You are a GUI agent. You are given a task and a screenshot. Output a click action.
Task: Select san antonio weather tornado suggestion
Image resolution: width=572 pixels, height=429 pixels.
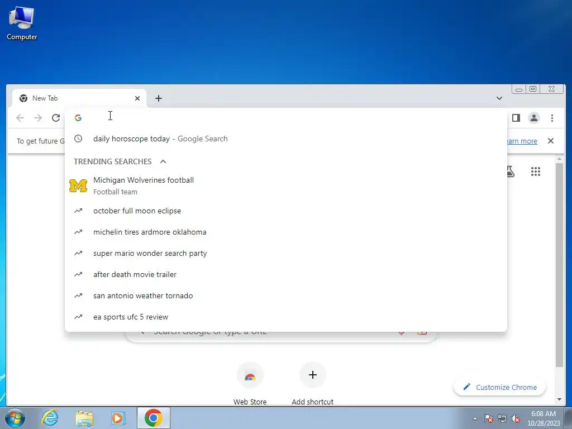pyautogui.click(x=285, y=295)
